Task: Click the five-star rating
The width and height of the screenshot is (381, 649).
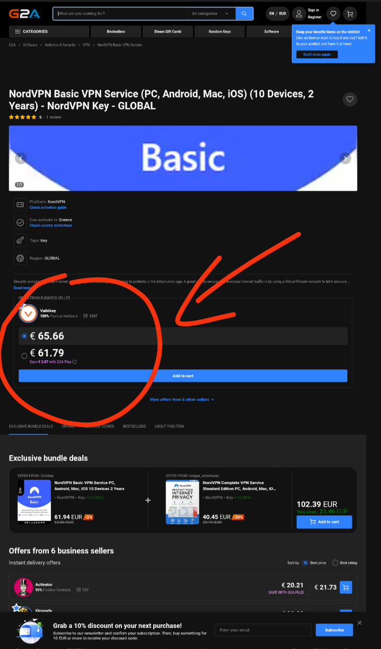Action: pyautogui.click(x=23, y=117)
